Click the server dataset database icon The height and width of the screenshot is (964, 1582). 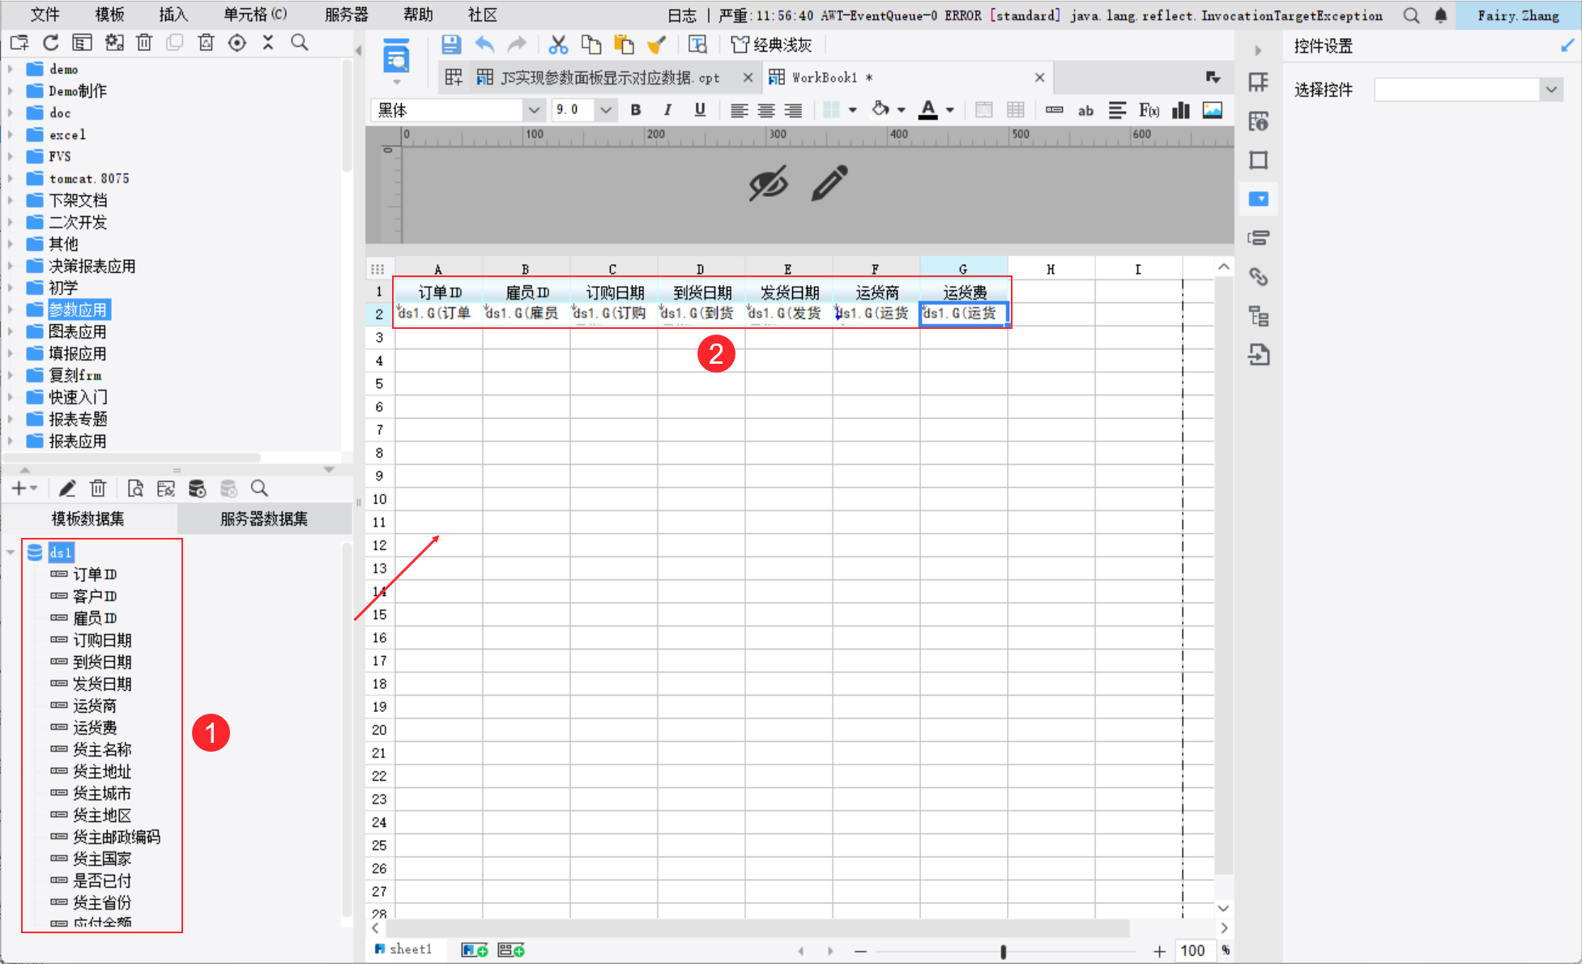click(x=197, y=488)
